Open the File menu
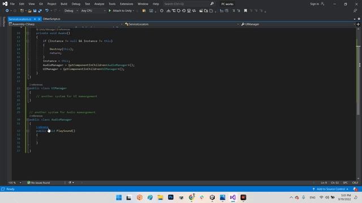The width and height of the screenshot is (362, 203). point(12,4)
